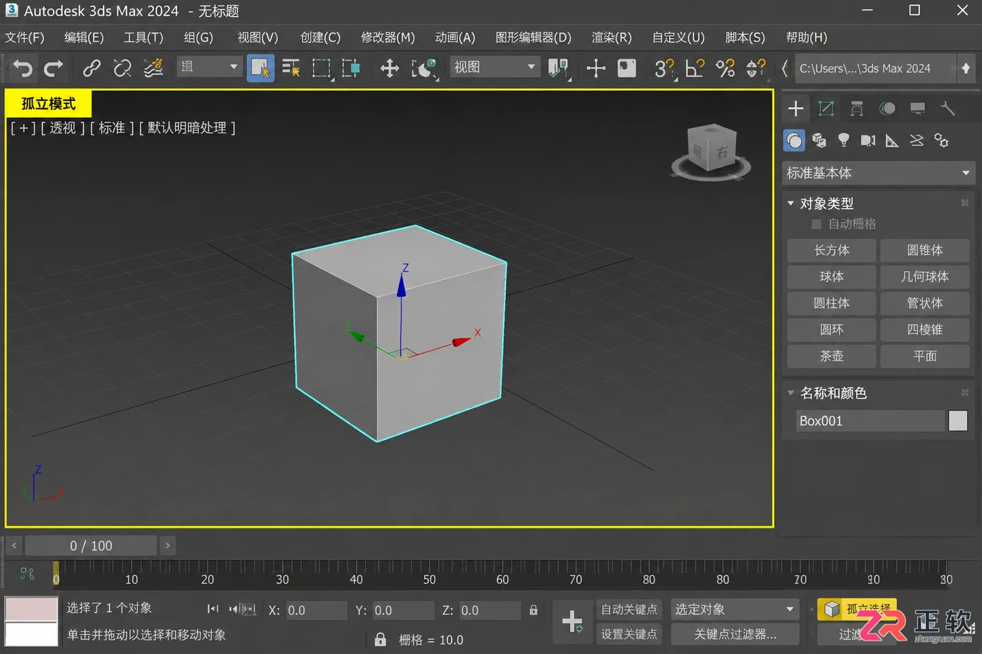
Task: Open the 选定对象 dropdown
Action: click(x=734, y=609)
